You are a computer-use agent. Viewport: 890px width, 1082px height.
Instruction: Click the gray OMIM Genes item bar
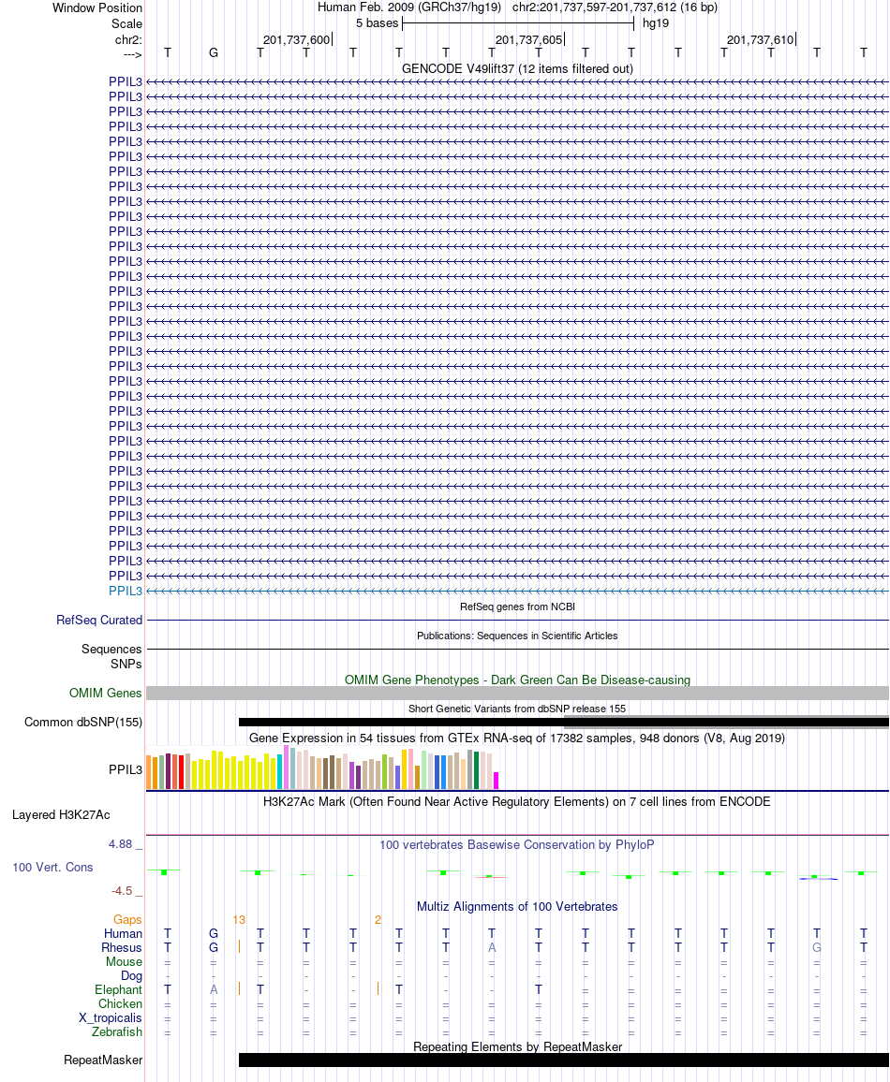click(x=517, y=693)
